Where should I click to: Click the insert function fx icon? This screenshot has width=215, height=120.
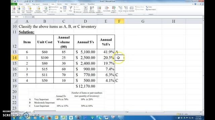33,17
